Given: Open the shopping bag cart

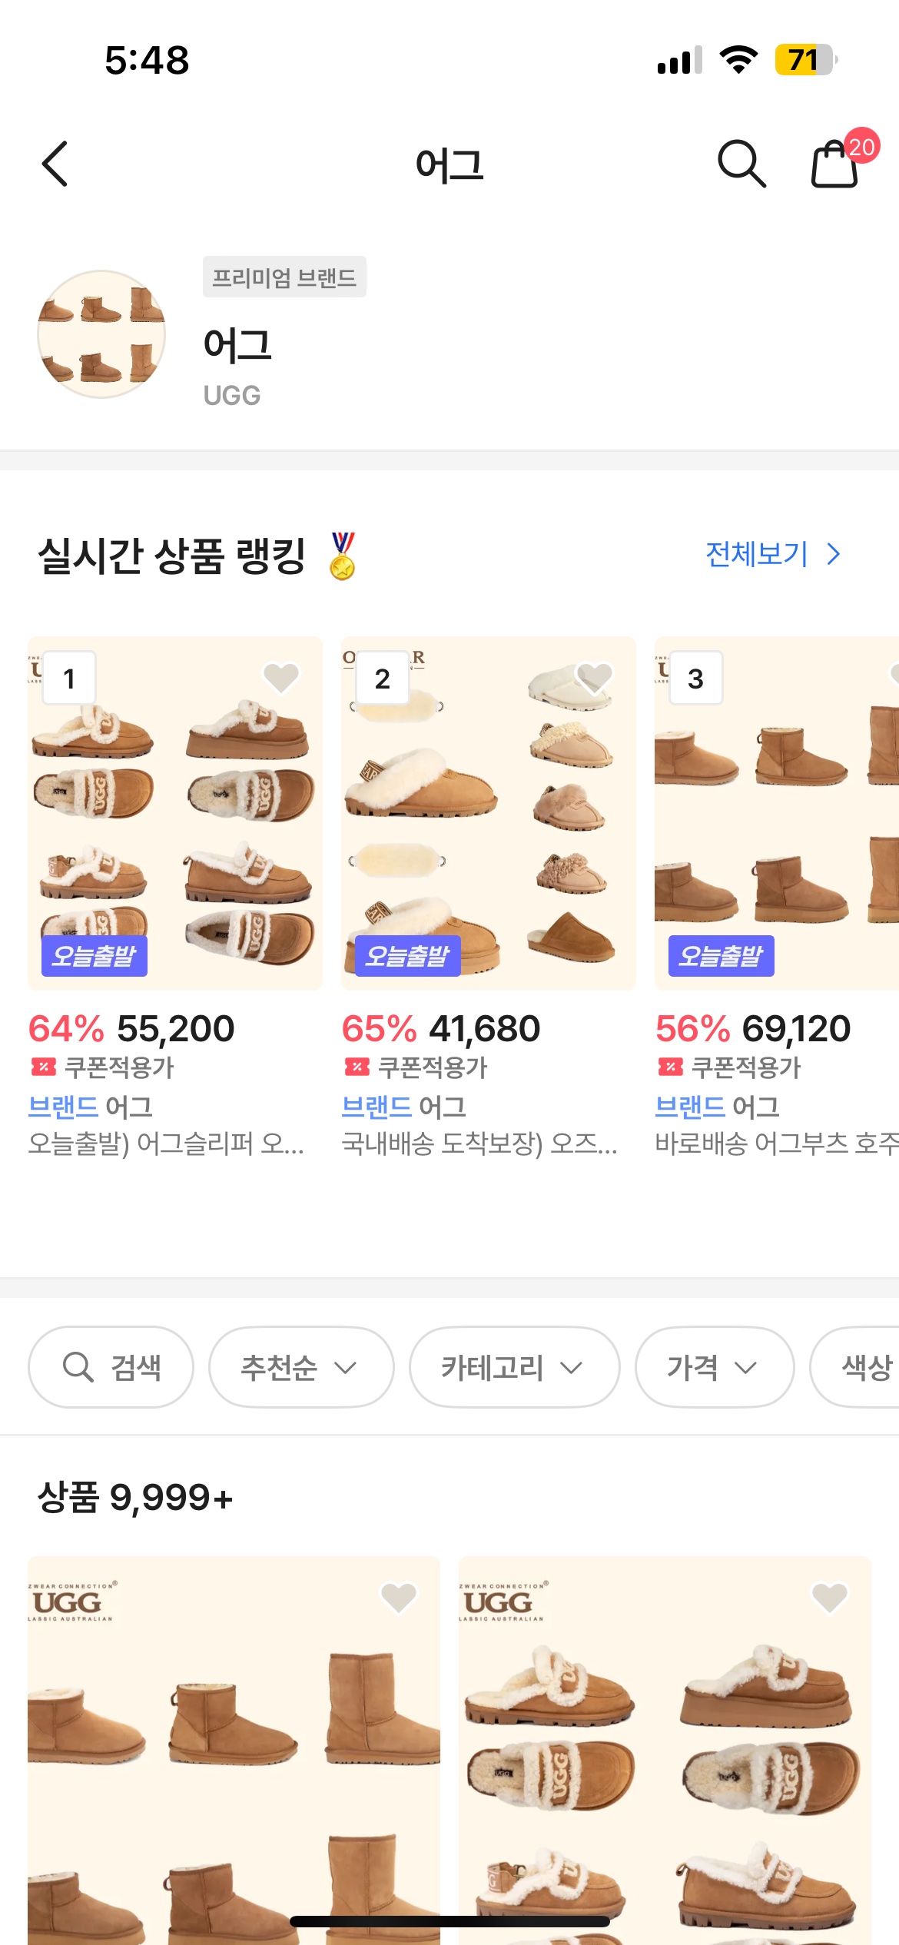Looking at the screenshot, I should (x=835, y=164).
